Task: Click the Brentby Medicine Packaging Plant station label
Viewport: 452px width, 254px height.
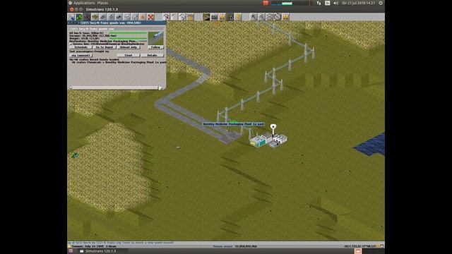Action: click(x=234, y=124)
